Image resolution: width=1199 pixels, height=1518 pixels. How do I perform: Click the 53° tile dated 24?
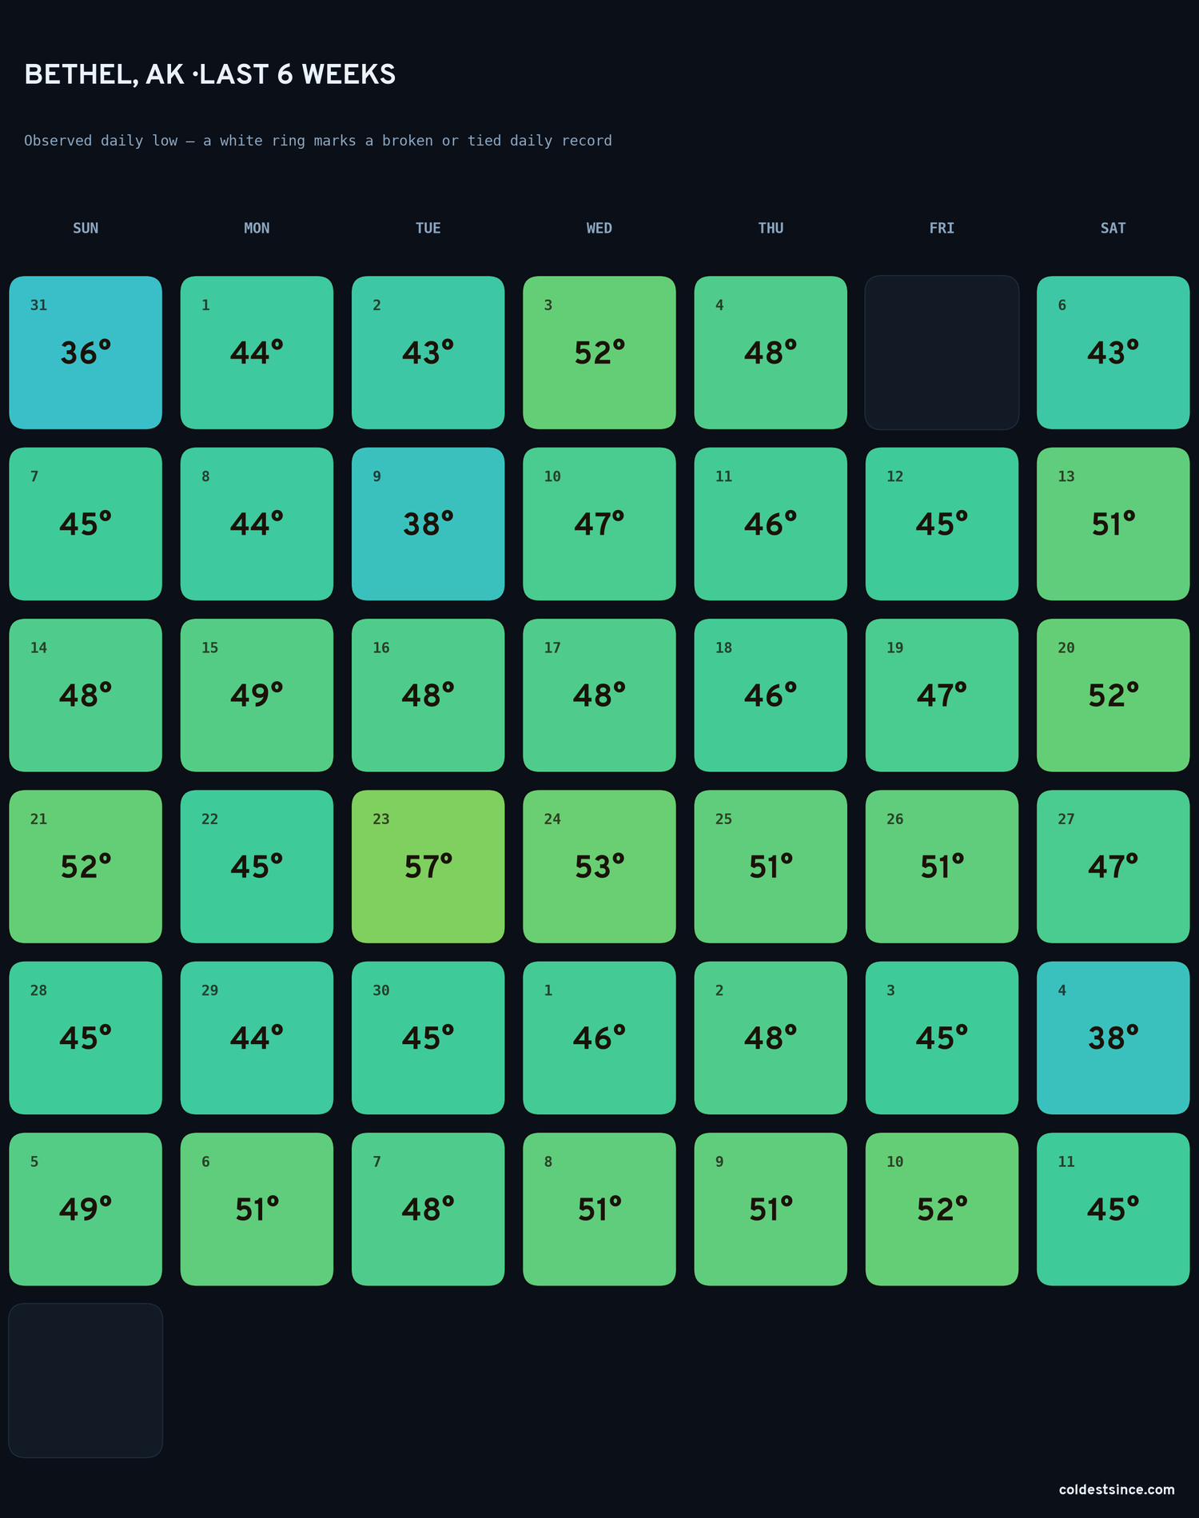[599, 867]
